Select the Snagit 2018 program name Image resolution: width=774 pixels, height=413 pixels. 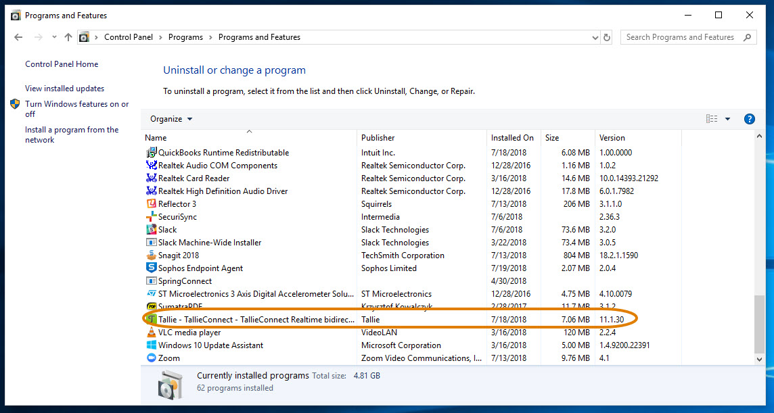(179, 255)
